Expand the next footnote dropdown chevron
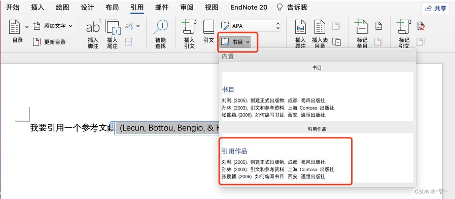Screen dimensions: 455x199 click(138, 26)
